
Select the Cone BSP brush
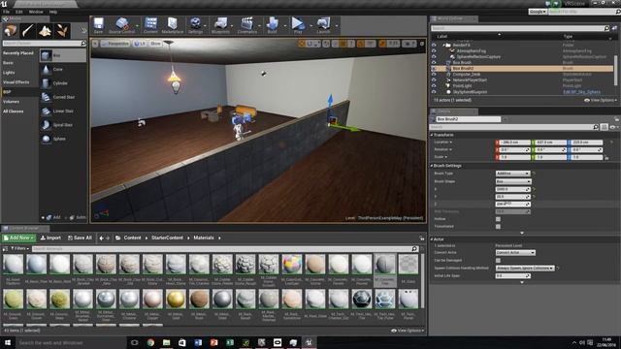[63, 69]
